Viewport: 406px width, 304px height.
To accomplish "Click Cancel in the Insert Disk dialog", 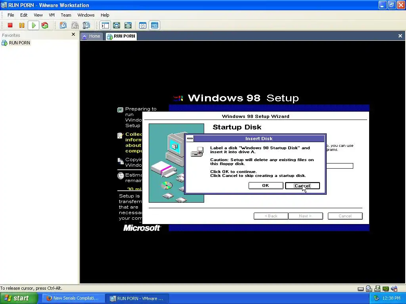I will coord(302,186).
